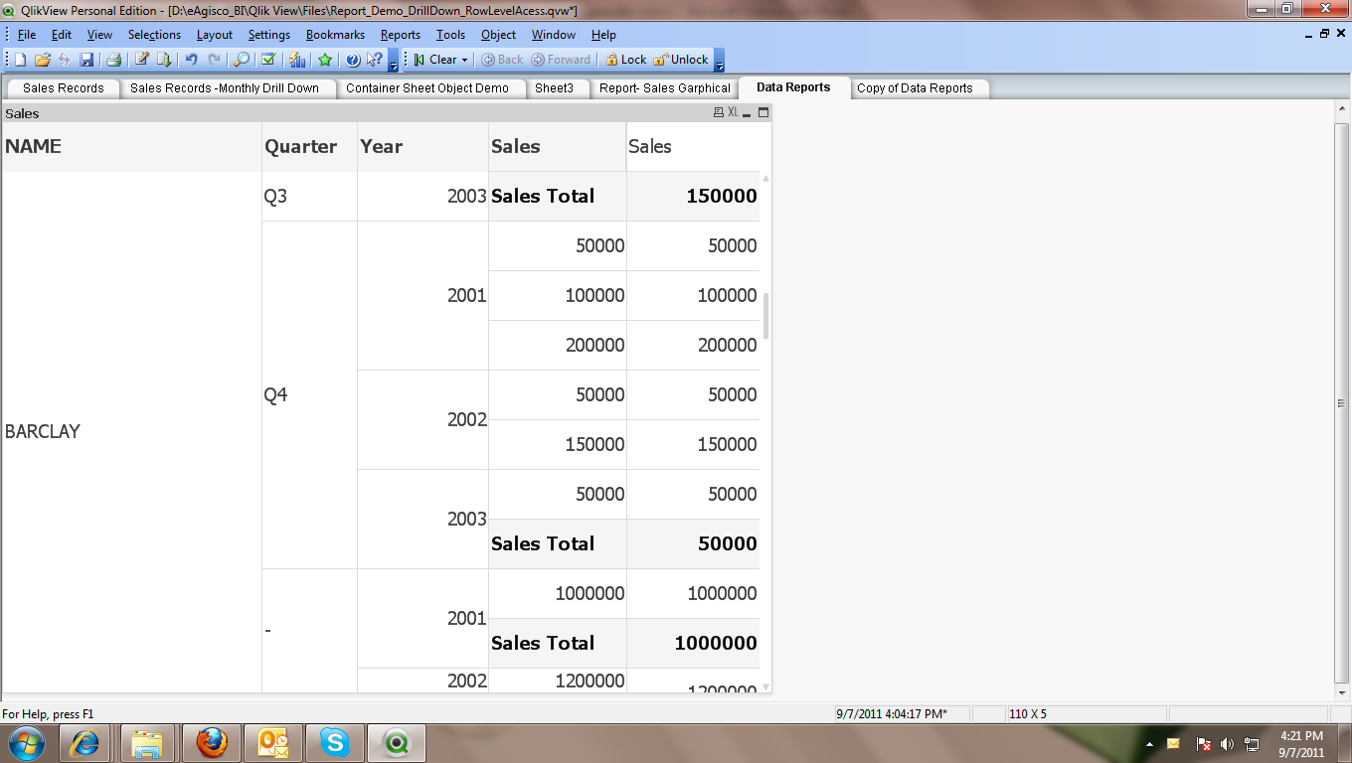Screen dimensions: 1352x763
Task: Reload data with the reload toolbar icon
Action: 164,60
